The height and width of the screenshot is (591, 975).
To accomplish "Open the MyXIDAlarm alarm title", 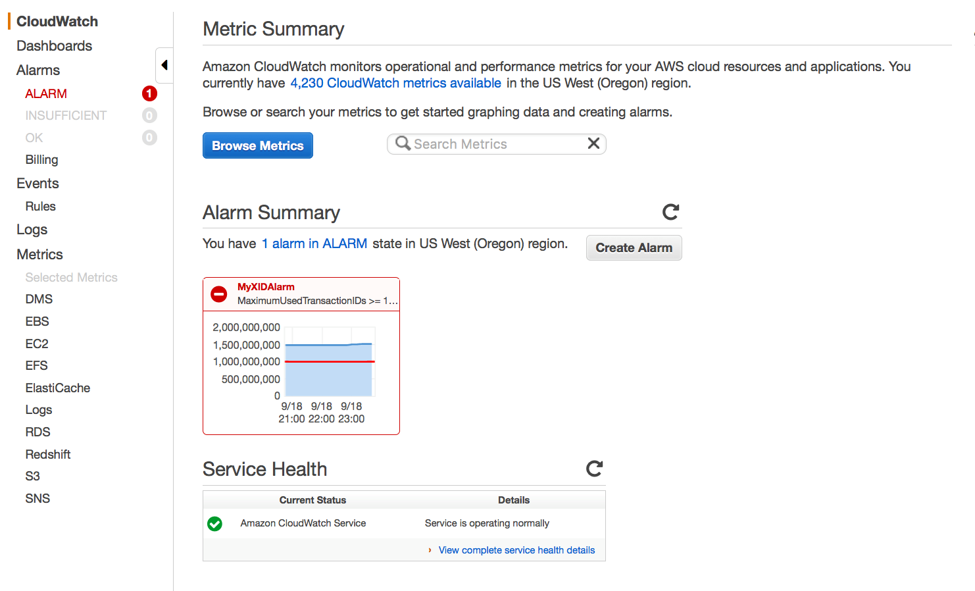I will (266, 287).
